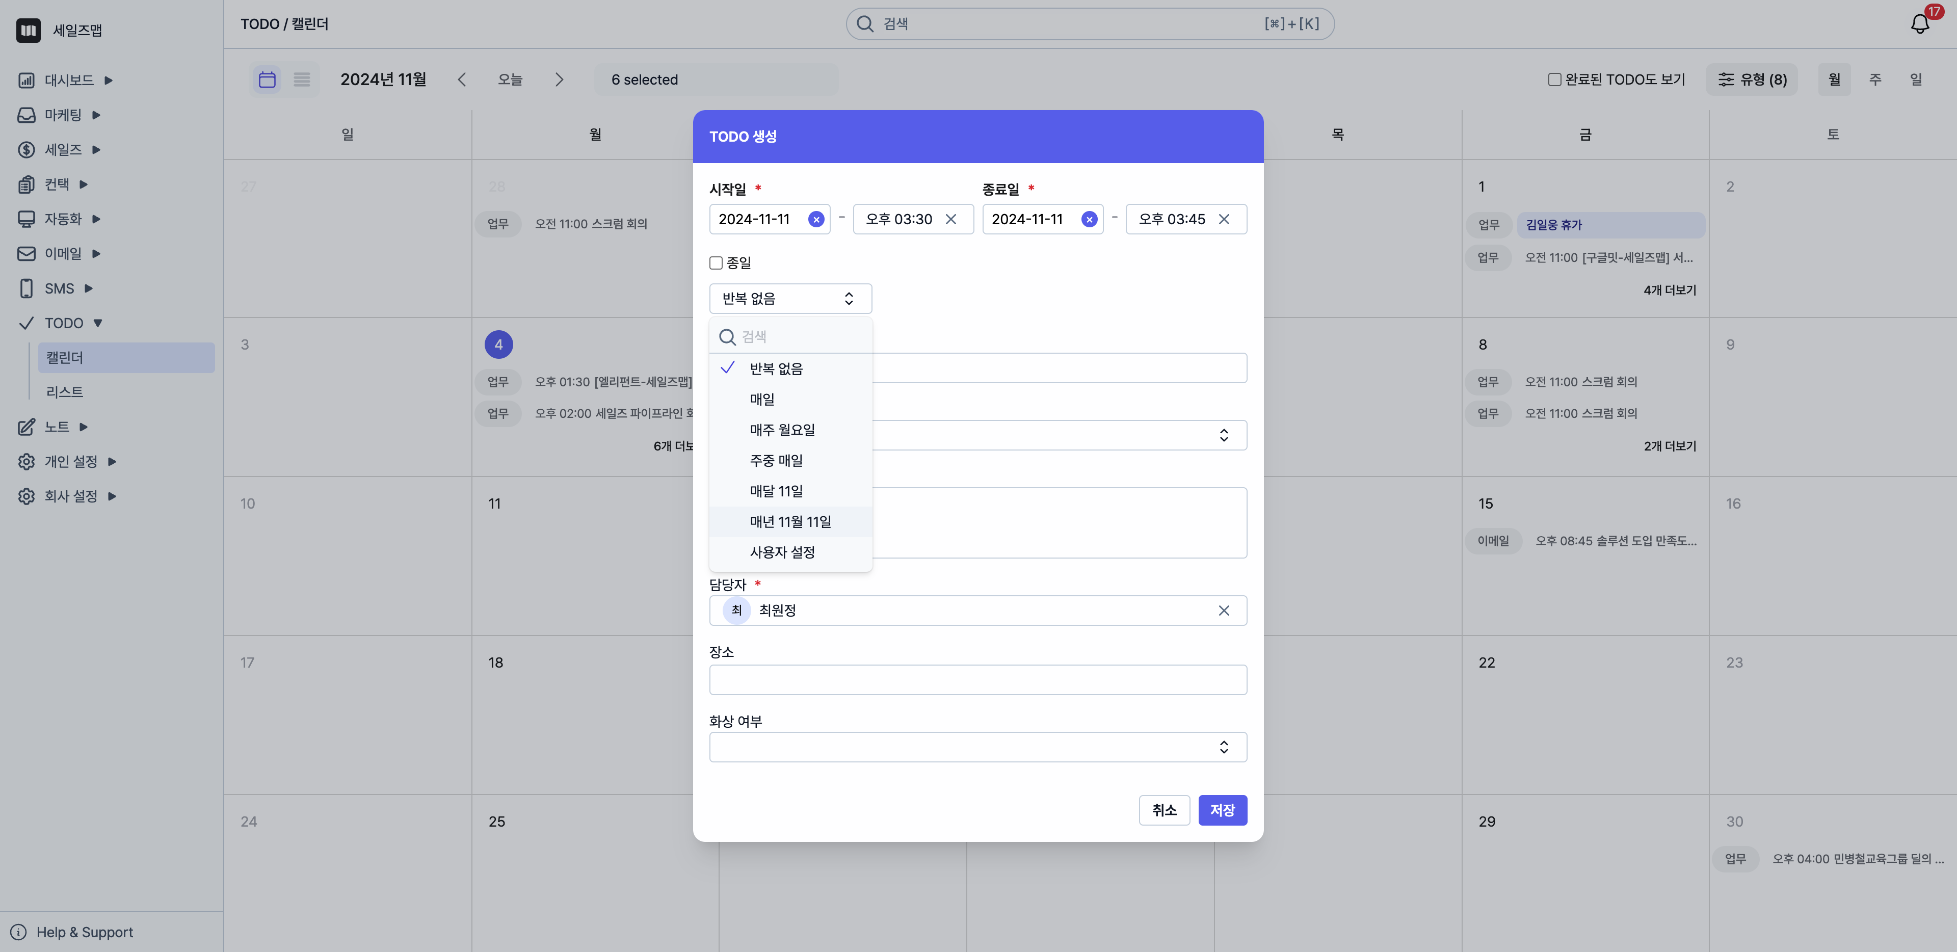Select 매주 월요일 repeat option
The image size is (1957, 952).
[x=790, y=430]
